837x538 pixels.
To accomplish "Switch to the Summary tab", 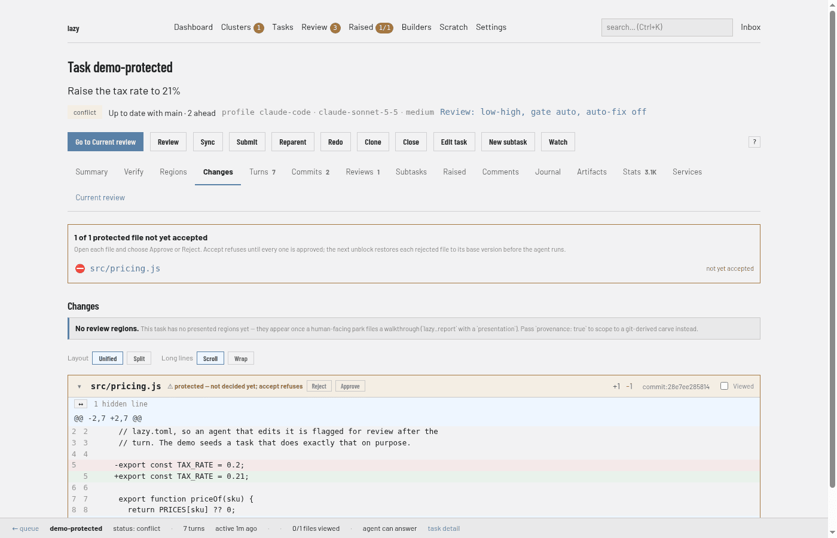I will coord(91,172).
